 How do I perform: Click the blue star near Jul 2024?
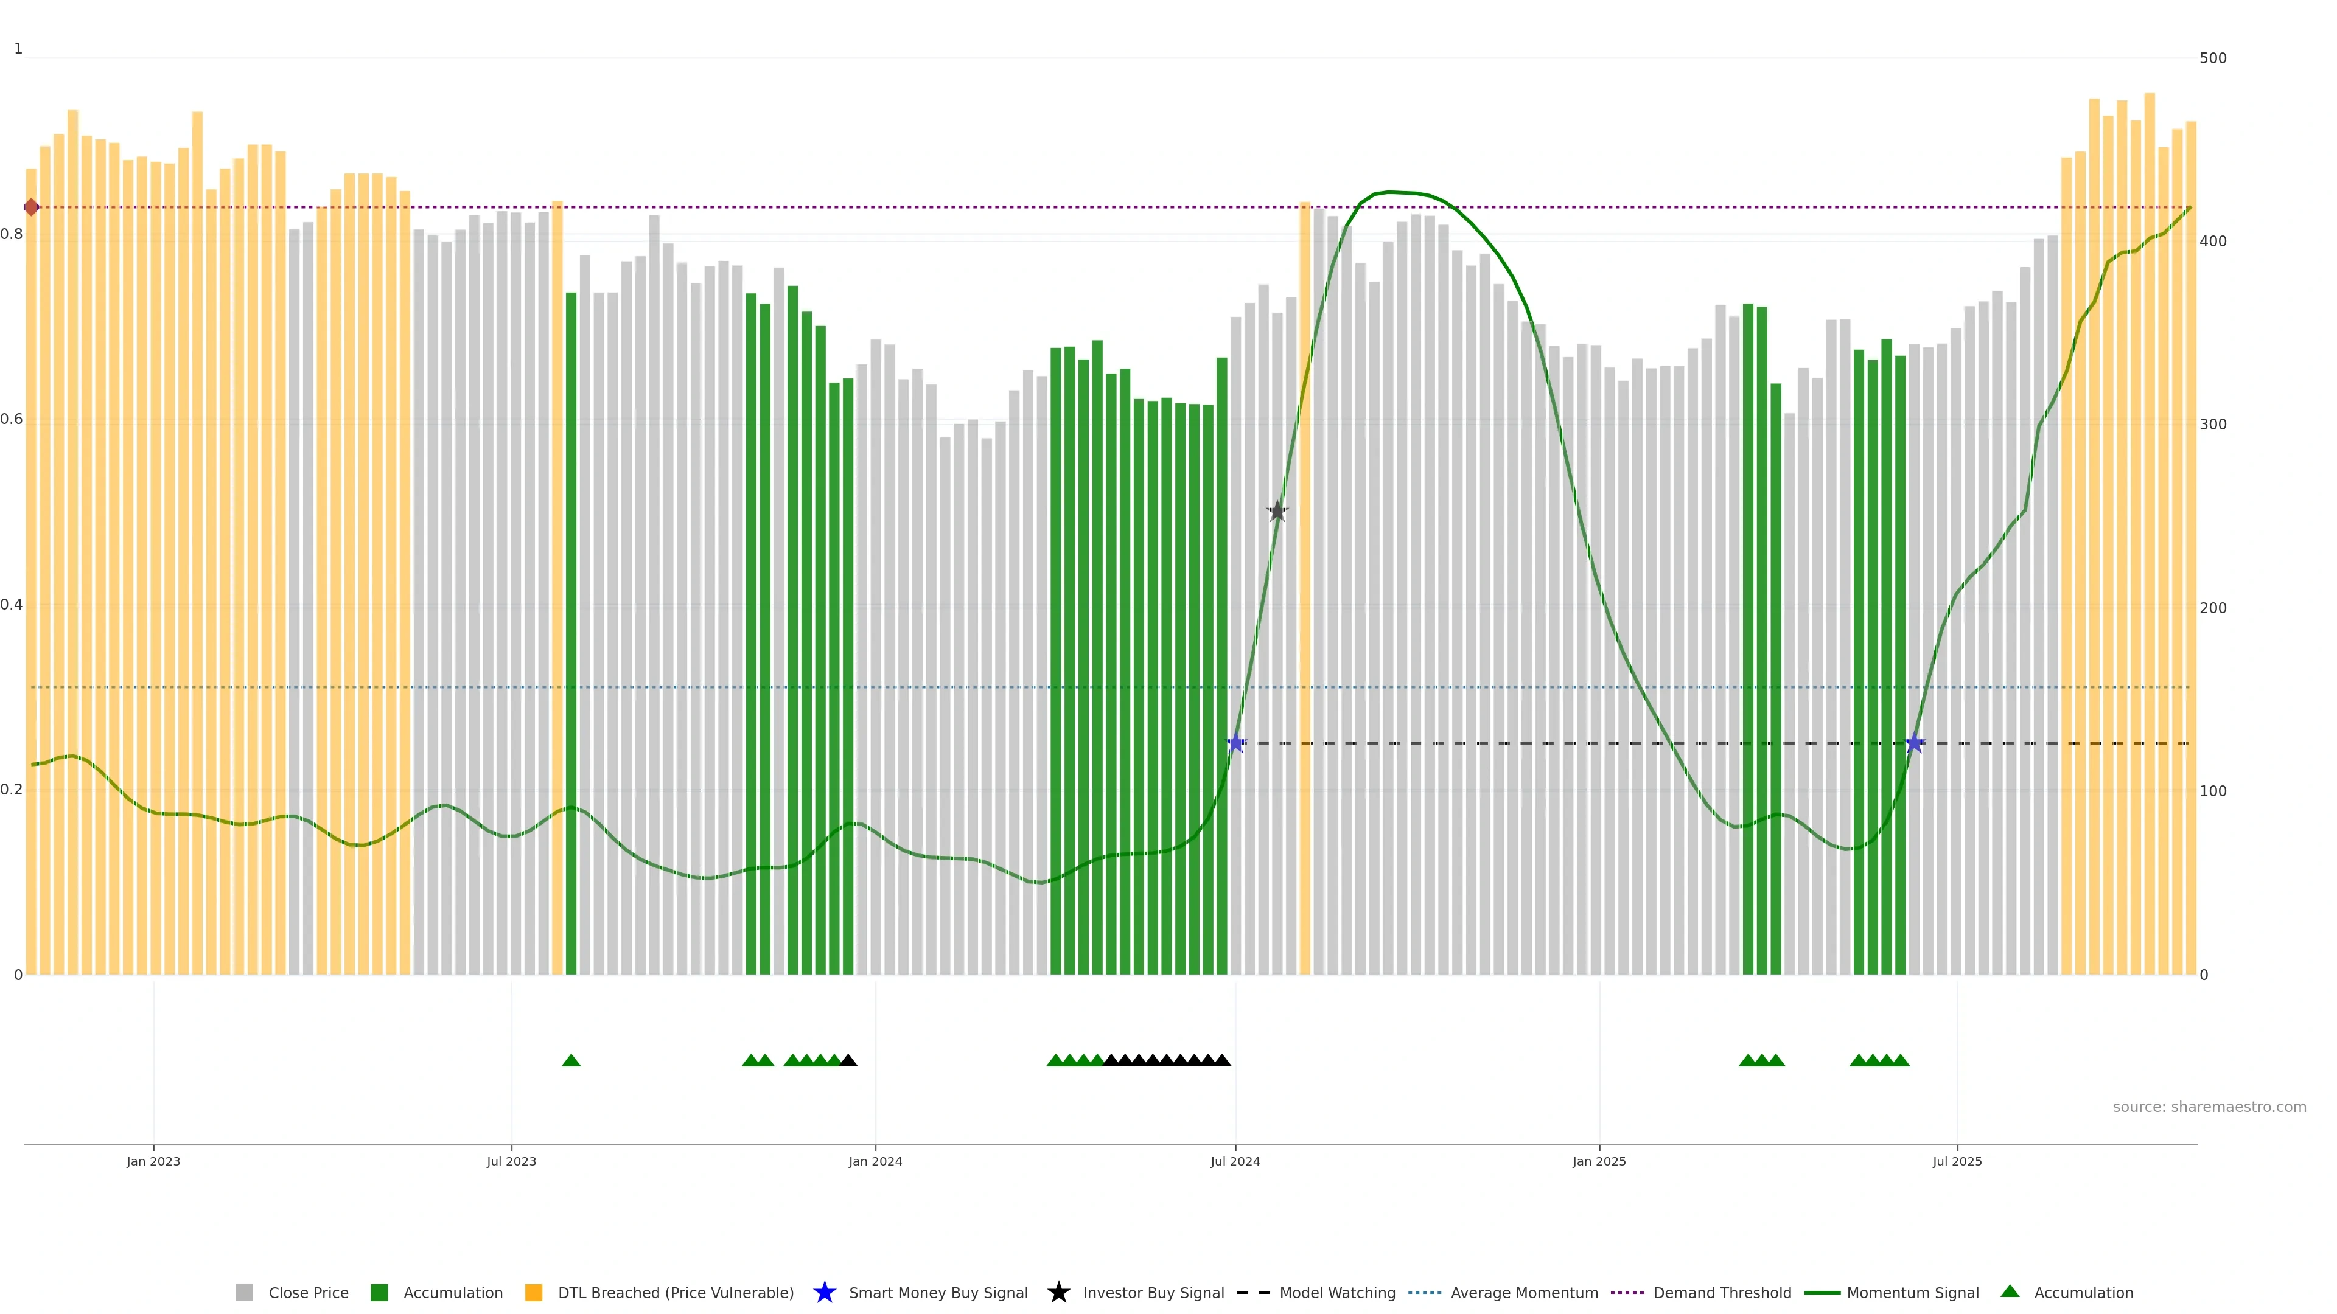pos(1235,743)
